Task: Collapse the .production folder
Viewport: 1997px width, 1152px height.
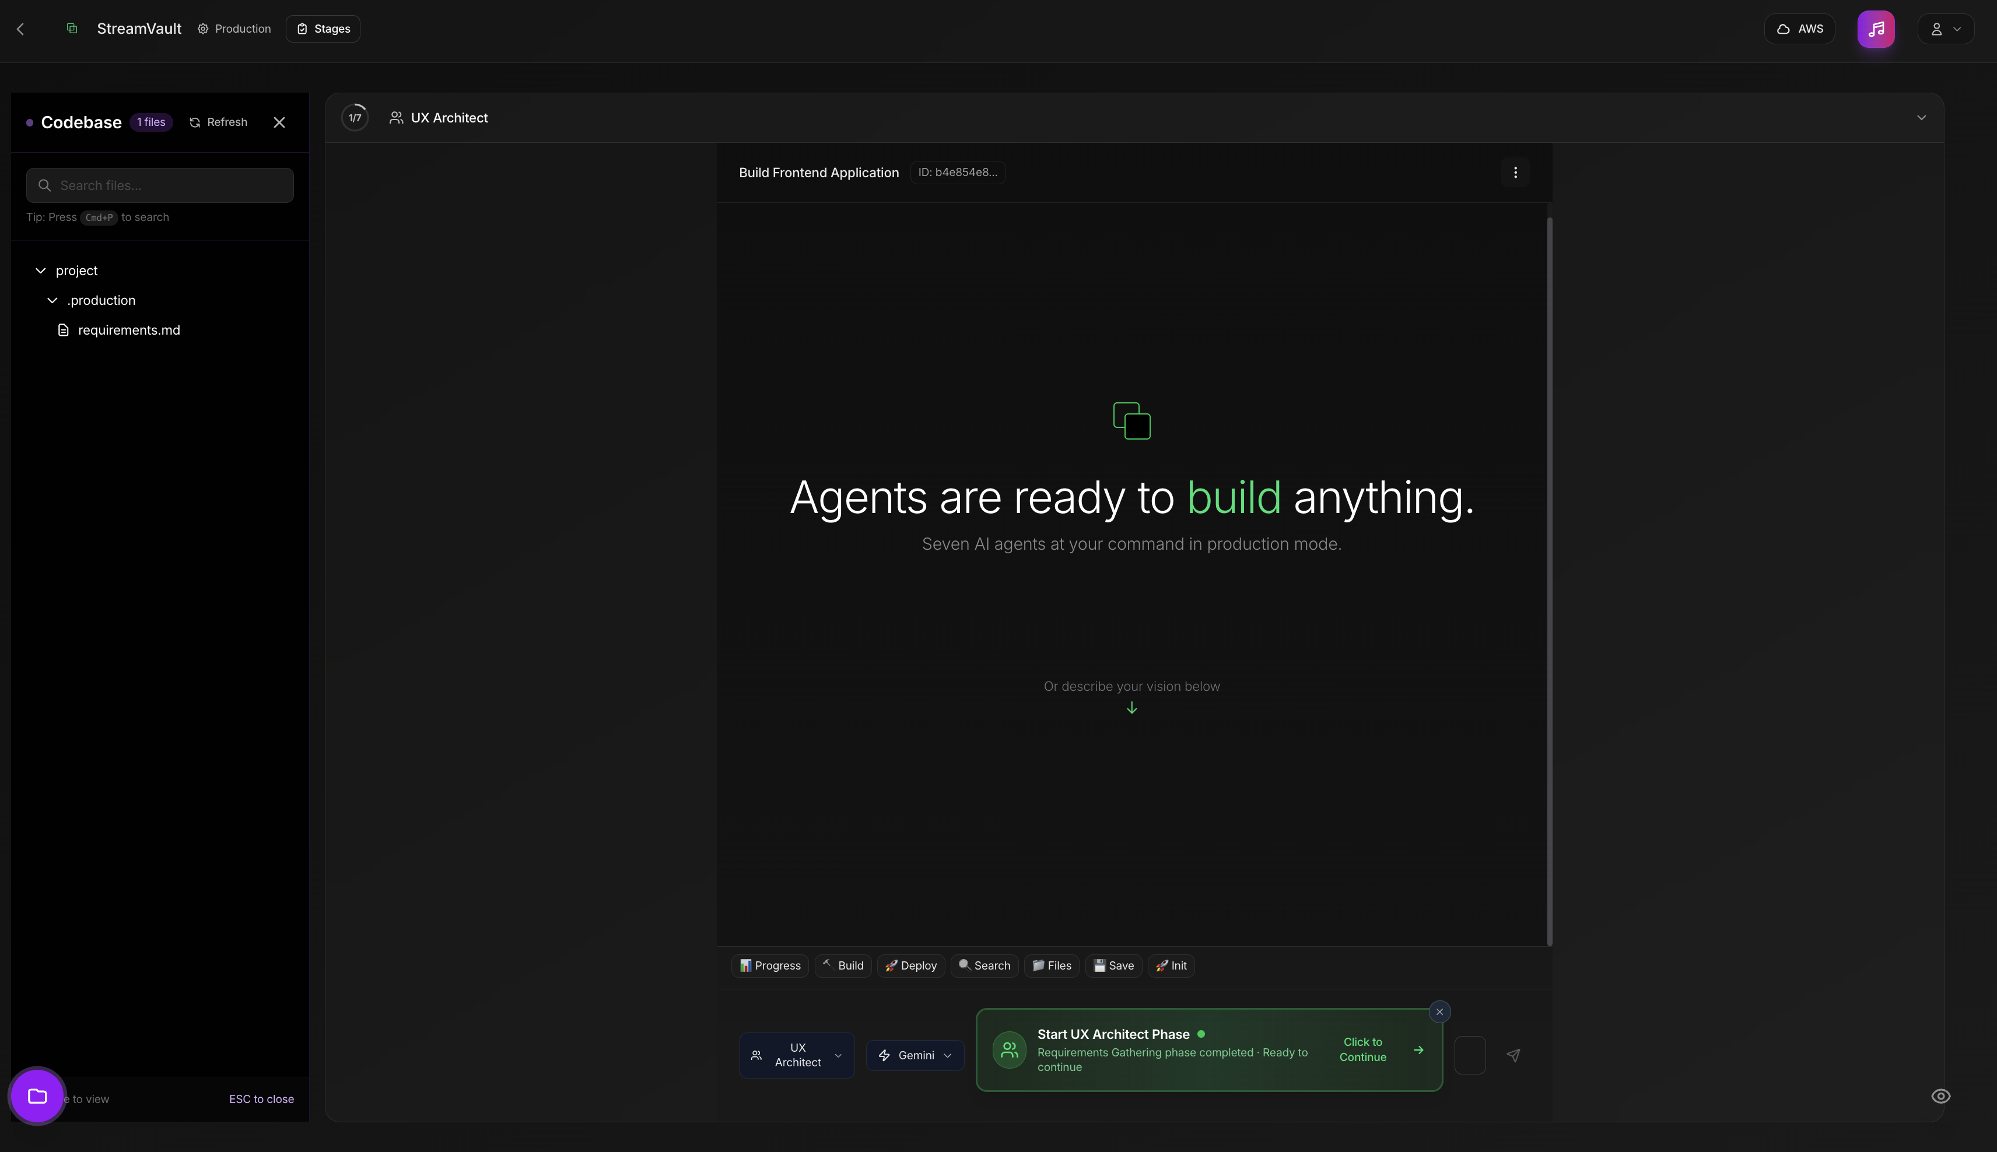Action: 52,301
